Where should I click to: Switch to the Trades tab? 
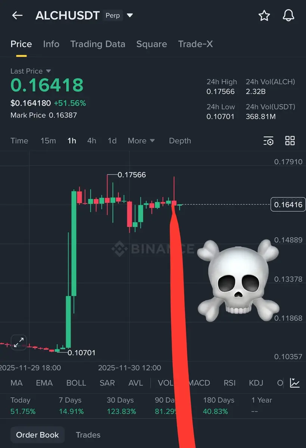click(x=88, y=435)
